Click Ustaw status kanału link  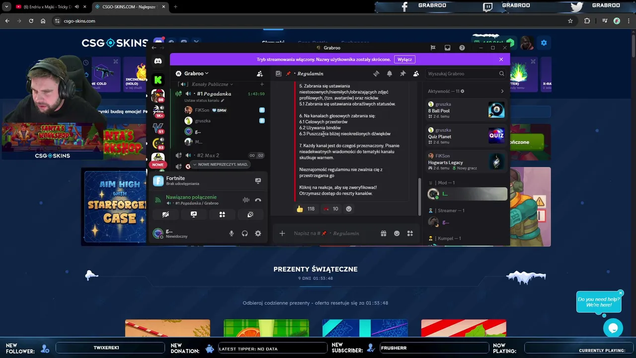[204, 100]
